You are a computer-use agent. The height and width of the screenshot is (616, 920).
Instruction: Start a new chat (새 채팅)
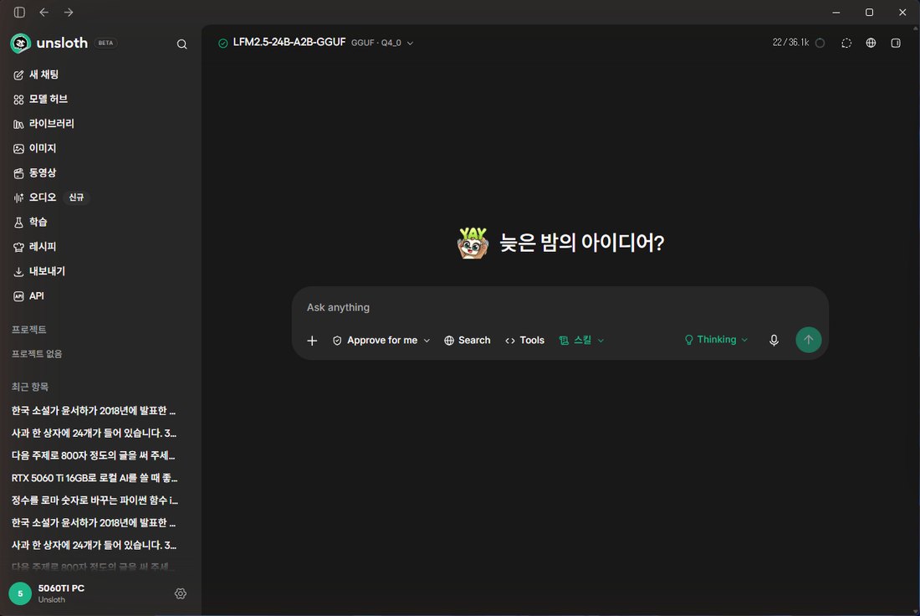(x=100, y=74)
